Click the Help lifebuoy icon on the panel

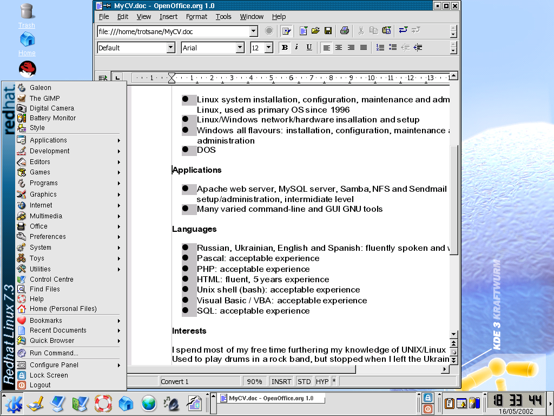click(x=103, y=403)
